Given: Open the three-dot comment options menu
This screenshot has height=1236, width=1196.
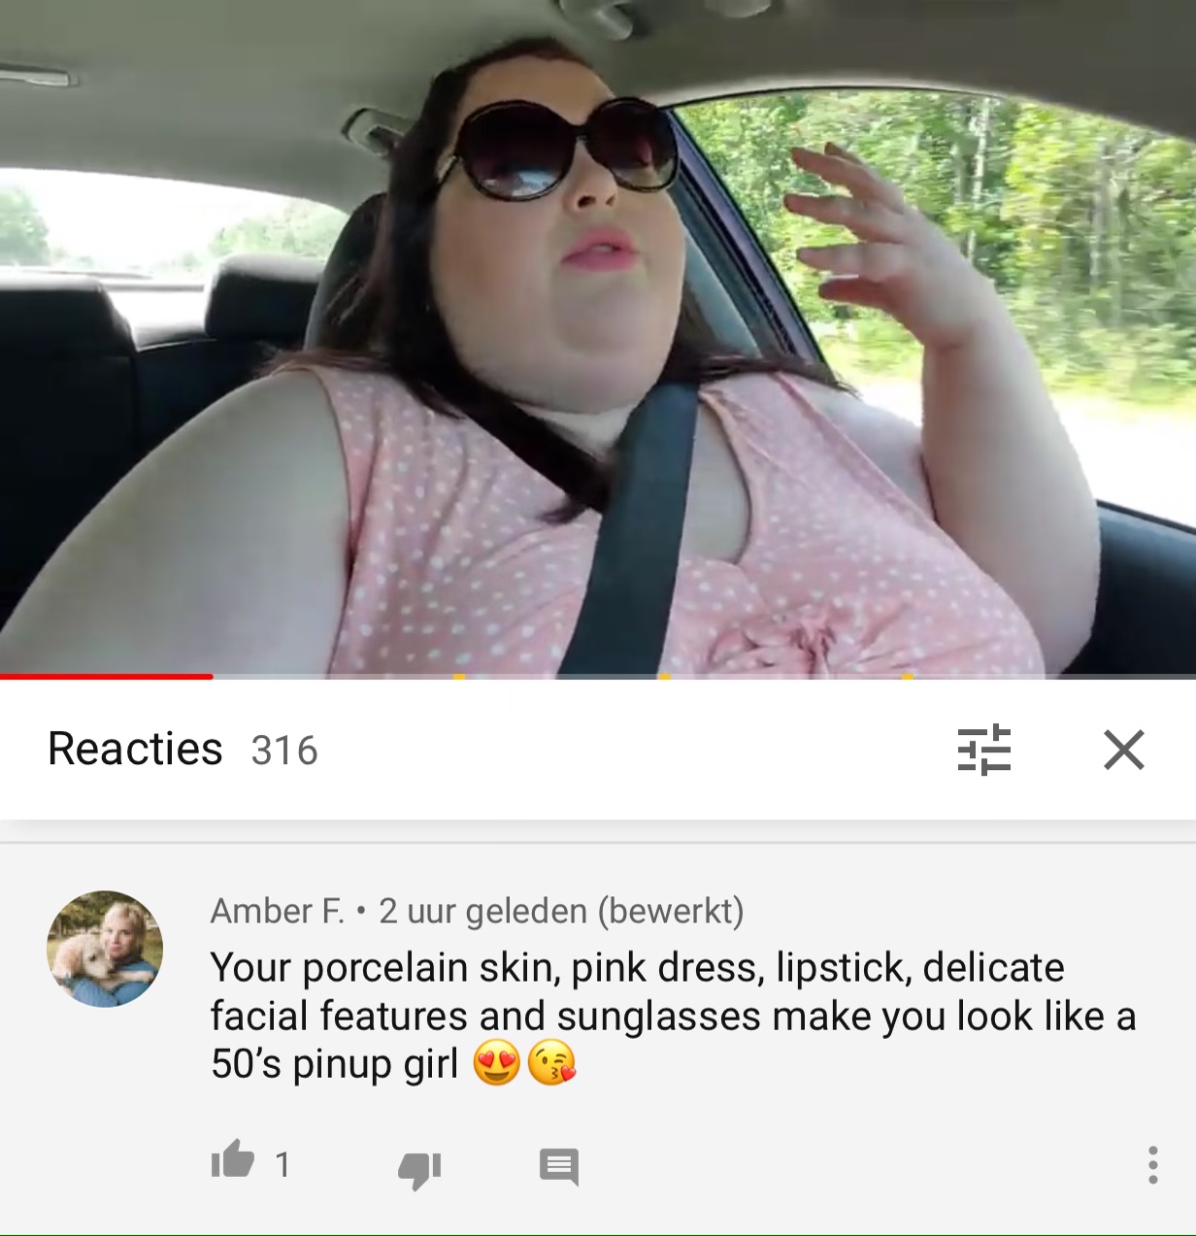Looking at the screenshot, I should pyautogui.click(x=1152, y=1165).
